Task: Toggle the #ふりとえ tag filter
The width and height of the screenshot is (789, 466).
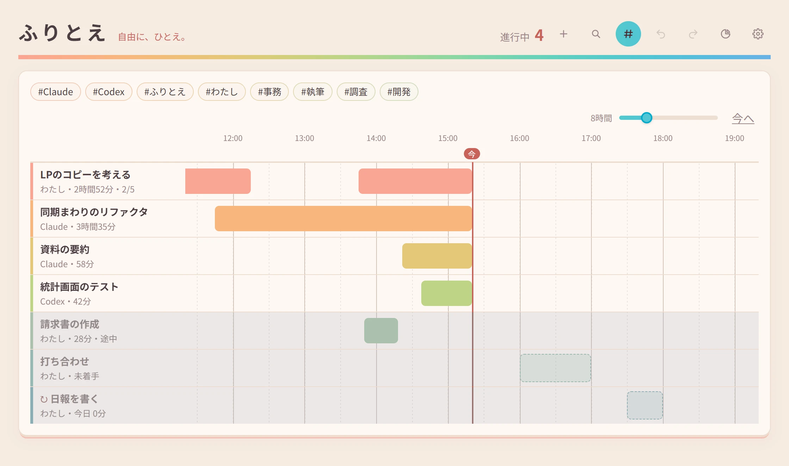Action: coord(165,92)
